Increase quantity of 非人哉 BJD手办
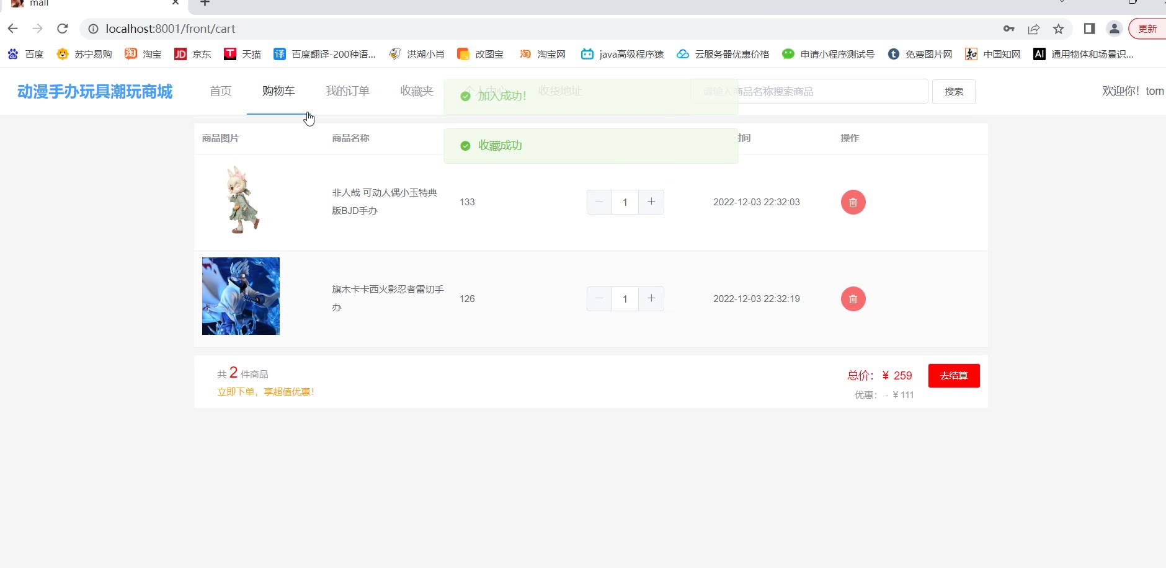Image resolution: width=1166 pixels, height=568 pixels. [x=651, y=202]
